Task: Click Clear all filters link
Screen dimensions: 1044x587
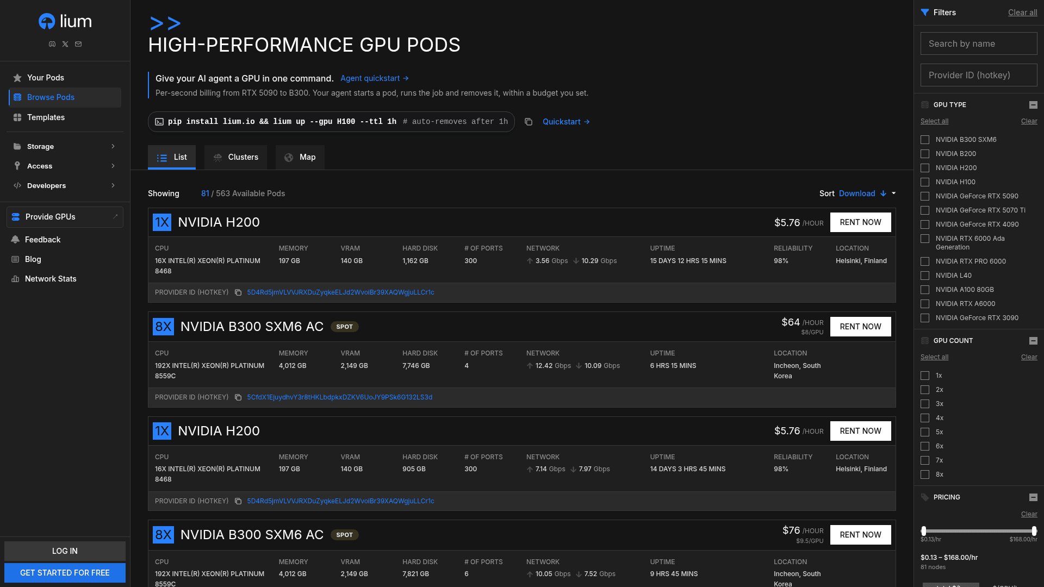Action: pyautogui.click(x=1022, y=13)
